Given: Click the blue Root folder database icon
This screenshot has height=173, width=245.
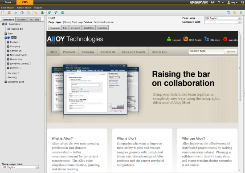Looking at the screenshot, I should tap(6, 24).
